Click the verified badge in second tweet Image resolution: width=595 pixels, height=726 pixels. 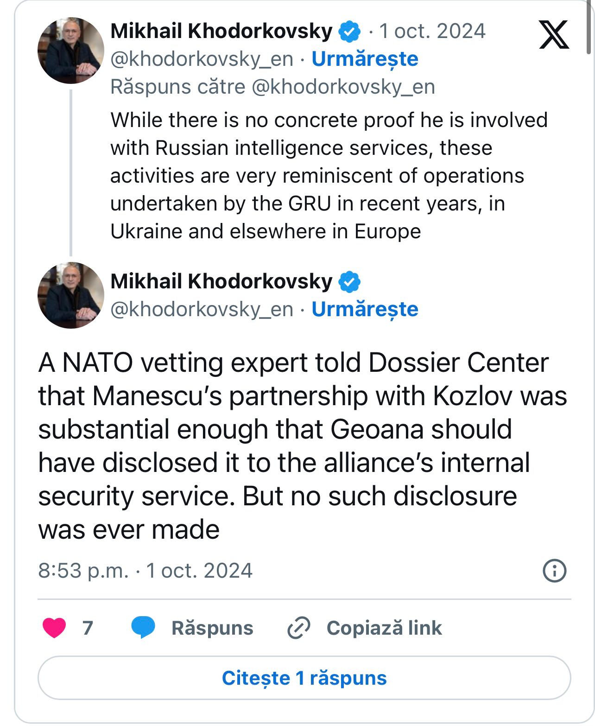pos(350,282)
